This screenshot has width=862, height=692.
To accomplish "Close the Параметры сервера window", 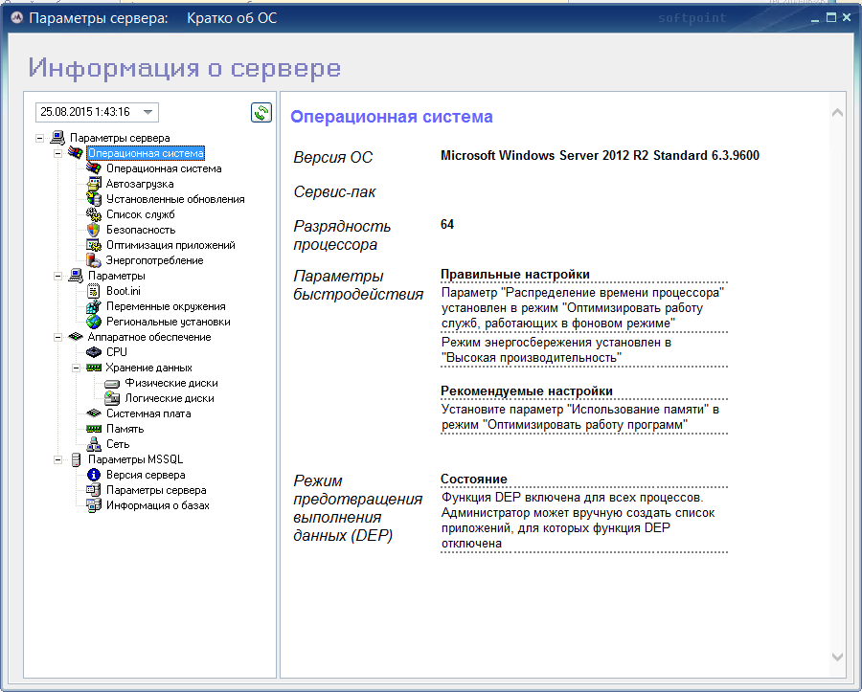I will click(x=848, y=17).
